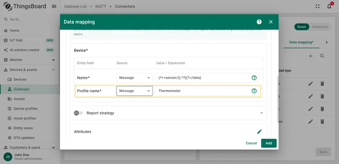Switch to Advanced mode

click(x=320, y=27)
